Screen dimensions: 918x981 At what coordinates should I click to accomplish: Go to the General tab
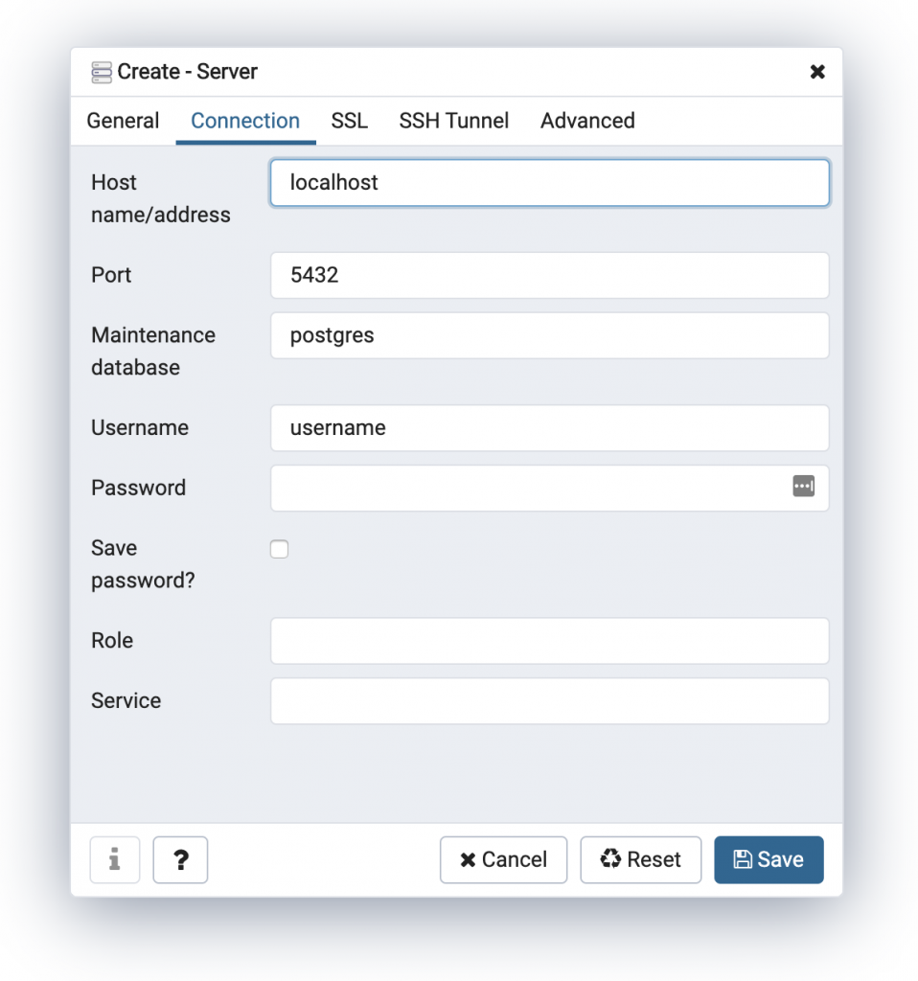click(123, 121)
